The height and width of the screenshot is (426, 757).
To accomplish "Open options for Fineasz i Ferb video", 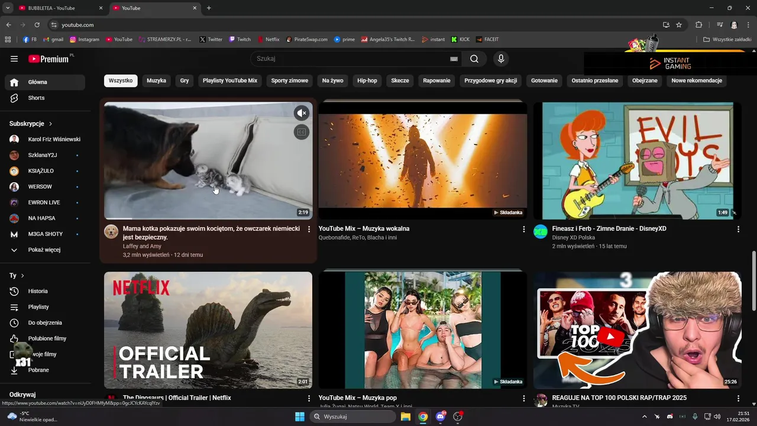I will [738, 229].
